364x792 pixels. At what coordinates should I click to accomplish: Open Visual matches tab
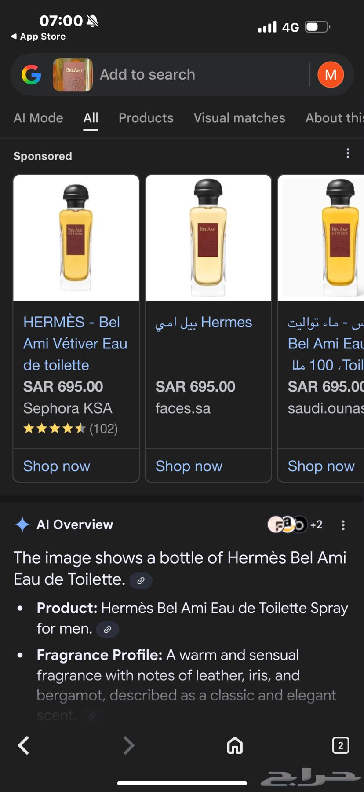point(239,118)
